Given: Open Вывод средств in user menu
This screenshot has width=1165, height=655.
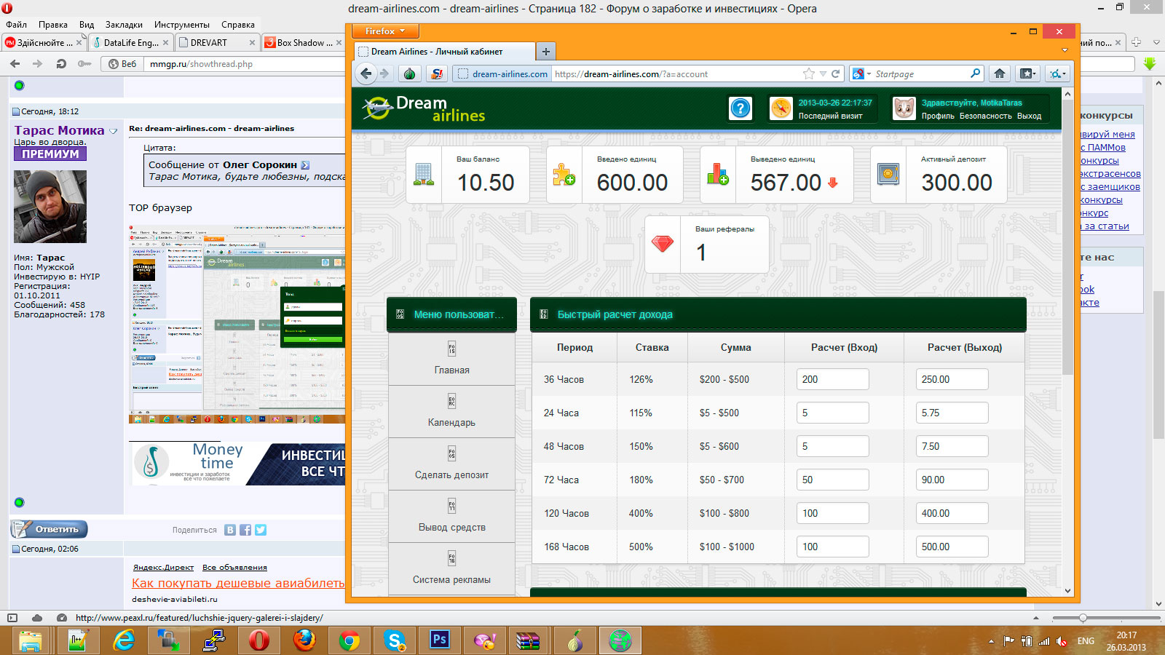Looking at the screenshot, I should pos(451,517).
